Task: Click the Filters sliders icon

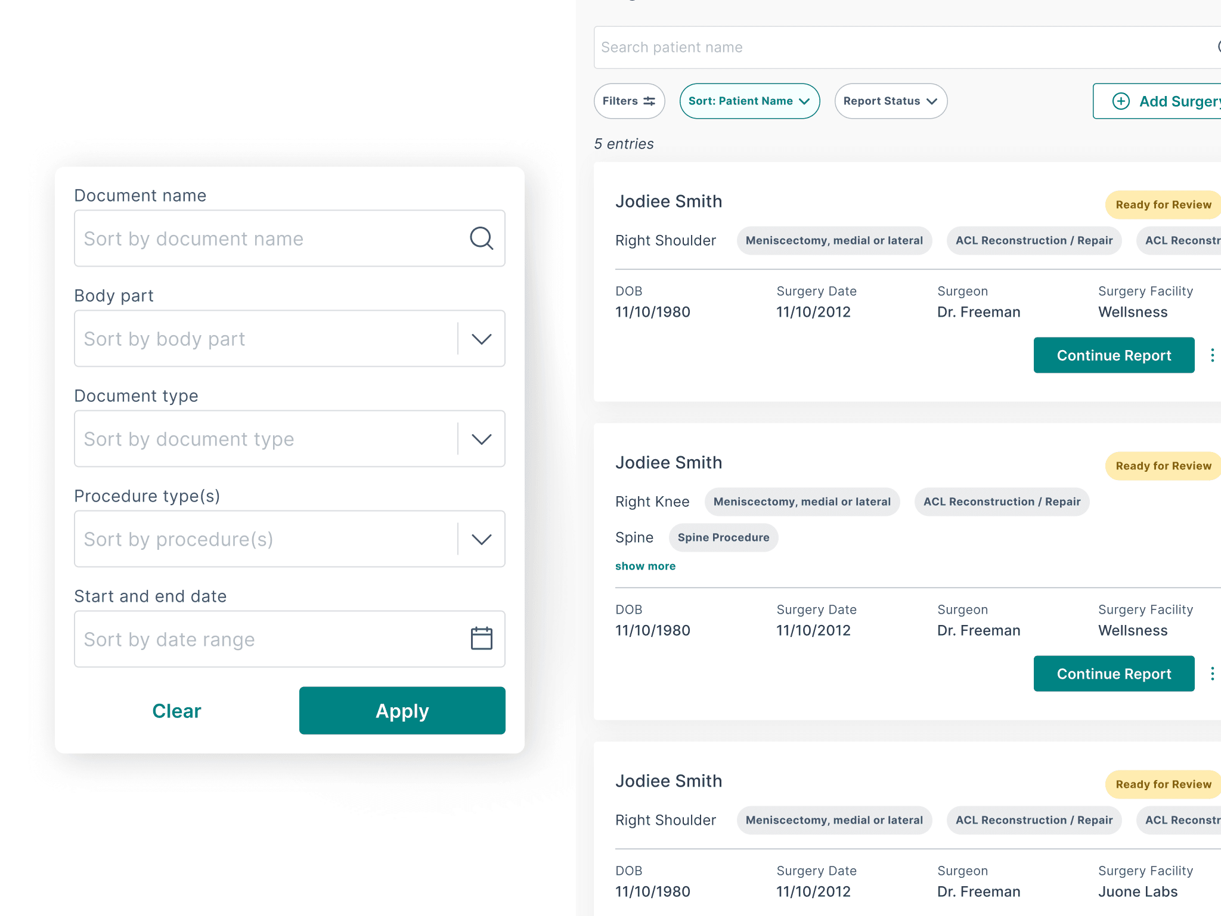Action: click(649, 101)
